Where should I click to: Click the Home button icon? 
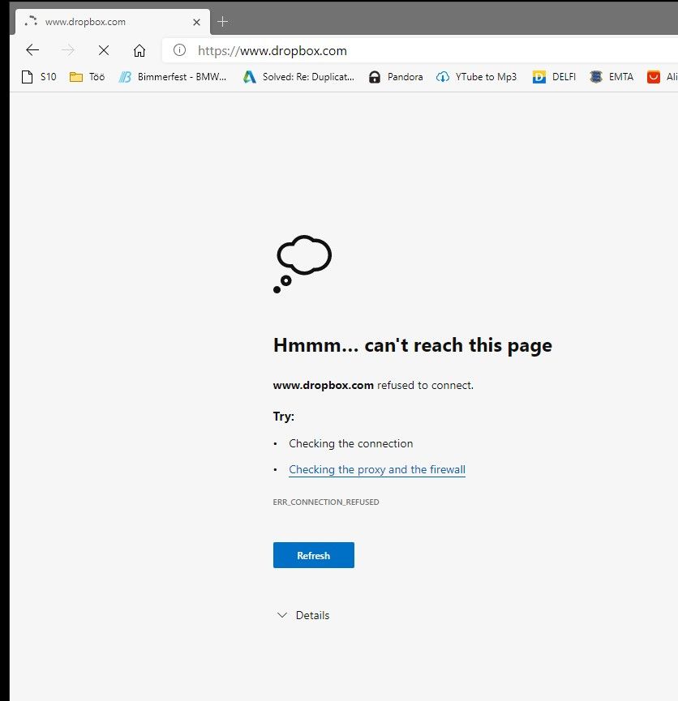click(x=139, y=50)
